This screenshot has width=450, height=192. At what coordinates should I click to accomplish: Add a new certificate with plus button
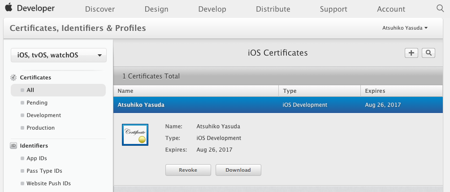411,53
